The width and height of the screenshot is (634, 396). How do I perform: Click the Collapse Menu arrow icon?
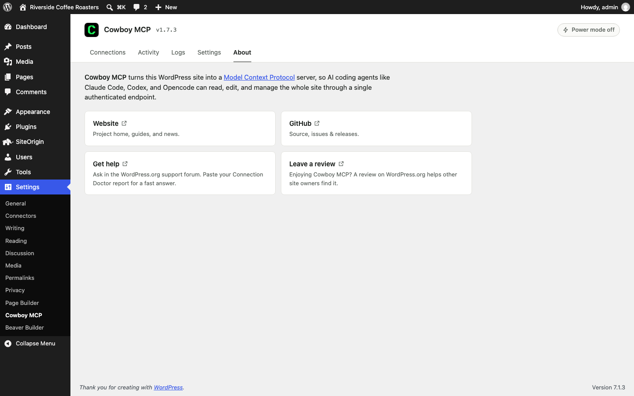[x=8, y=344]
